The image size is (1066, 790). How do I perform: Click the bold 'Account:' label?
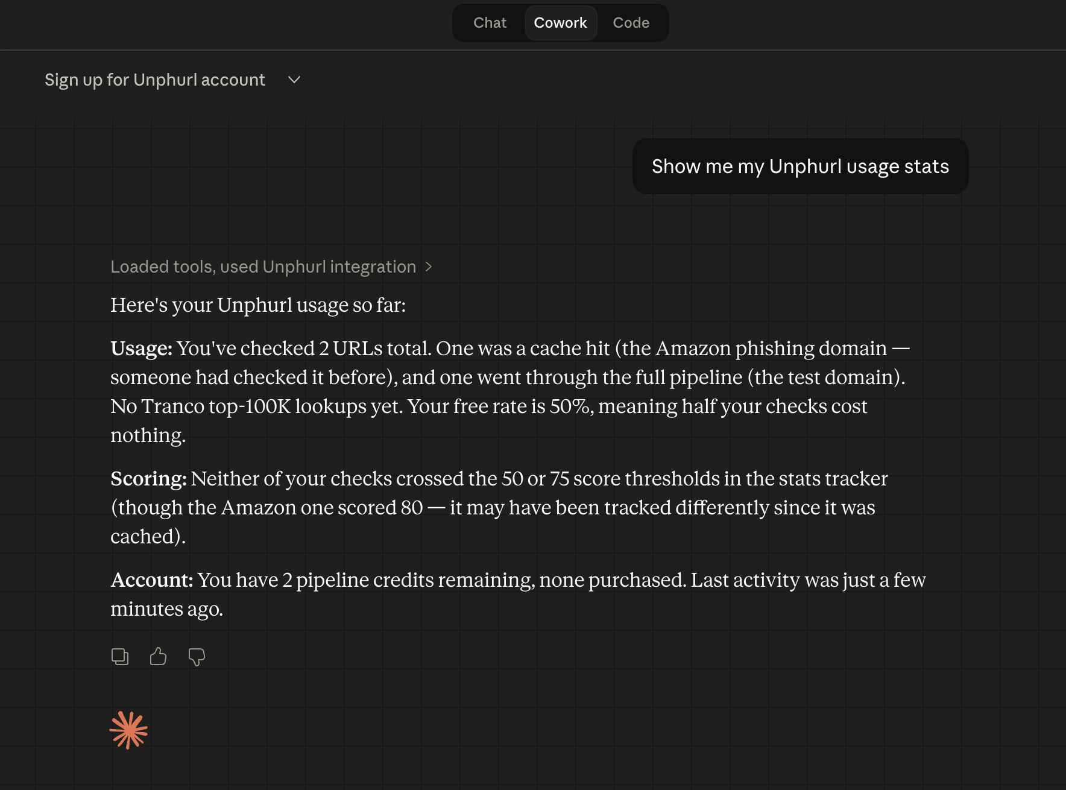[x=152, y=580]
